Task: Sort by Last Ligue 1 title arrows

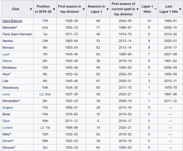Action: 180,9
